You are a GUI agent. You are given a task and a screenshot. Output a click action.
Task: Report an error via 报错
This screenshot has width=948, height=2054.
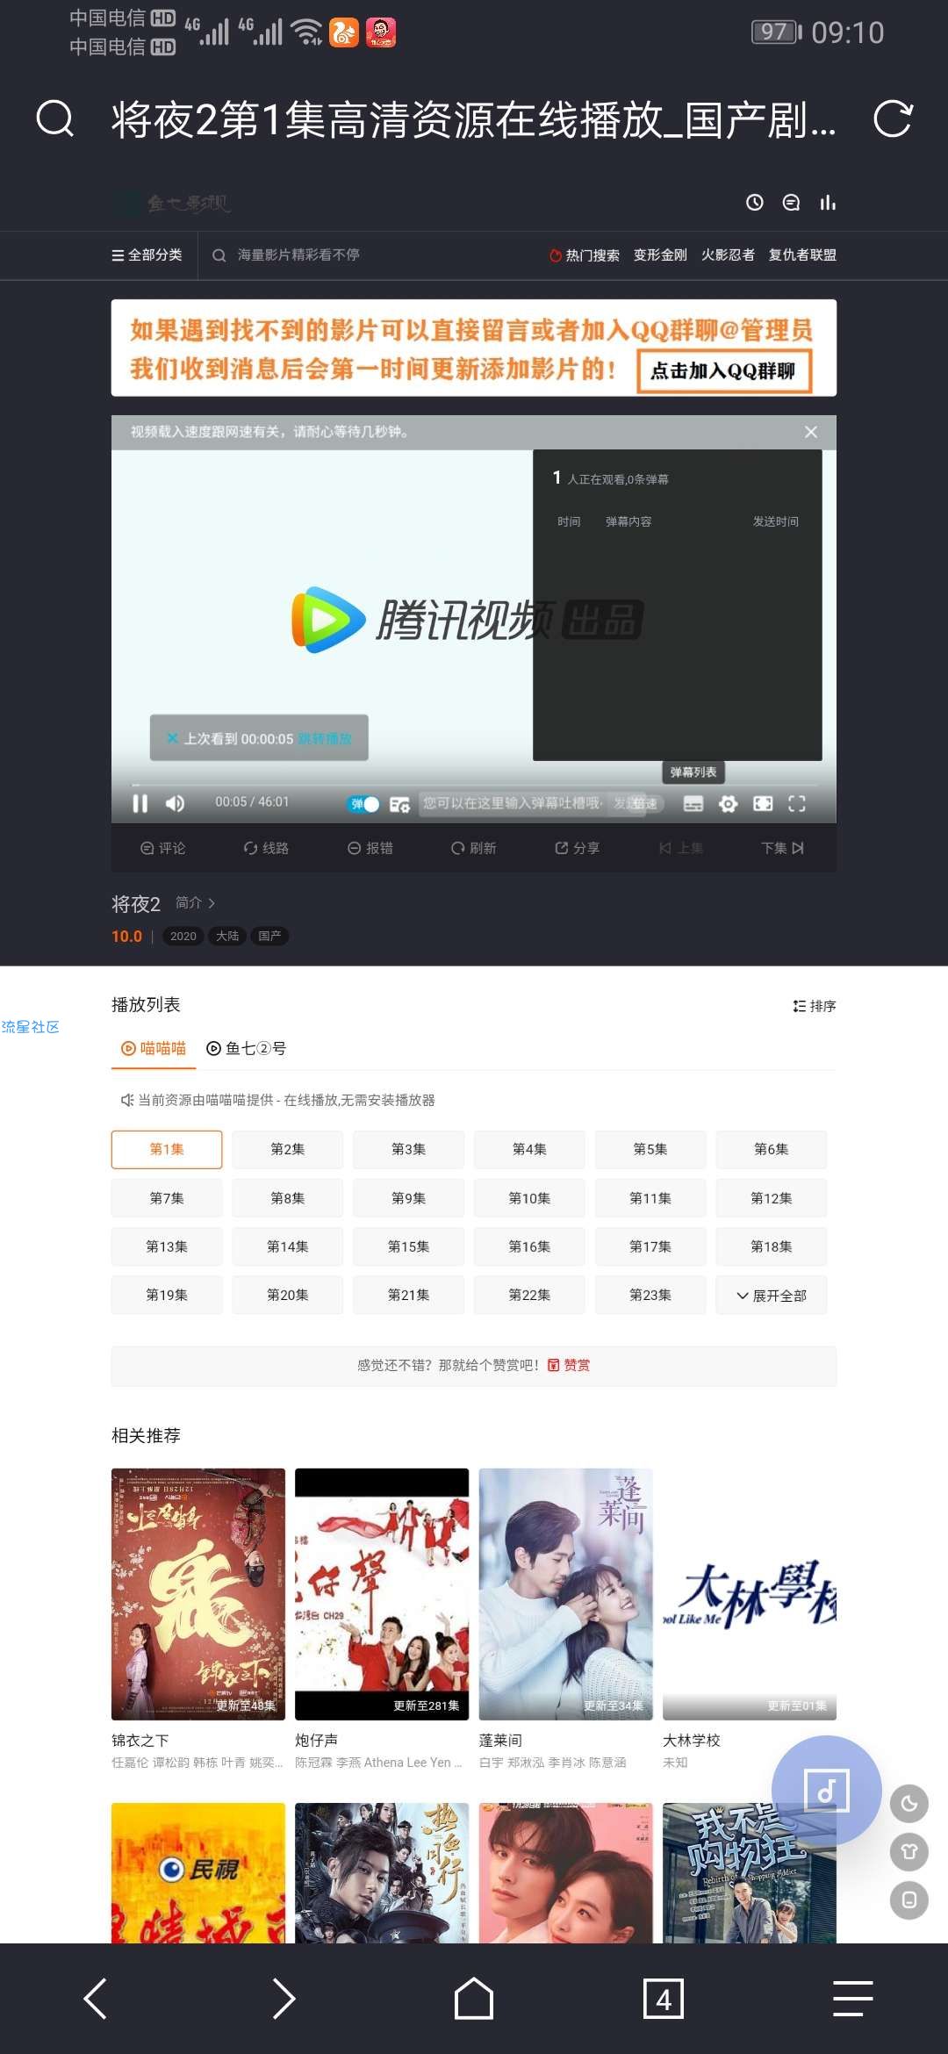tap(370, 848)
